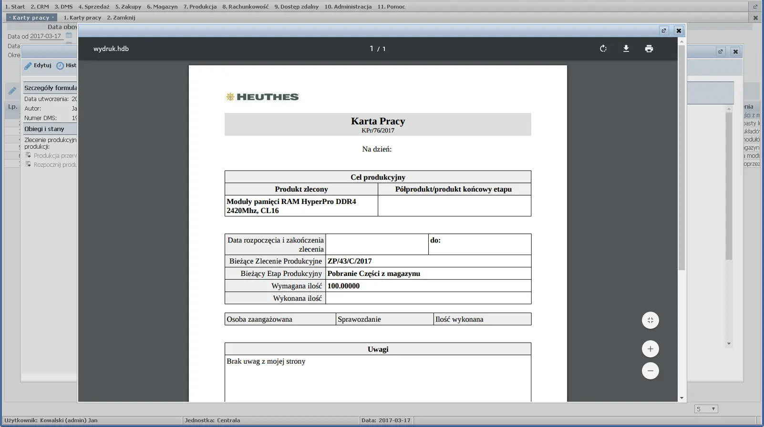Click the fit-to-page button
Image resolution: width=764 pixels, height=427 pixels.
(x=650, y=320)
